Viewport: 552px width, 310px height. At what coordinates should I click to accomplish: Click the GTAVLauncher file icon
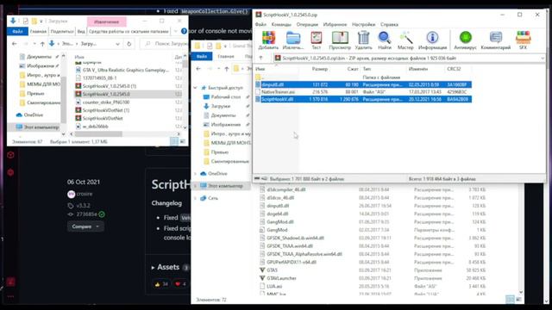pos(262,278)
